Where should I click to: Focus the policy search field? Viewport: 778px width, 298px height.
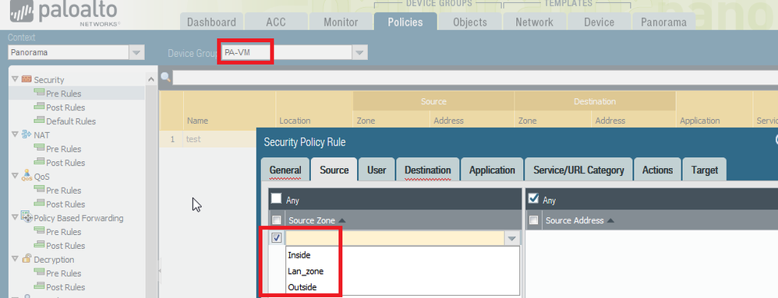(475, 78)
